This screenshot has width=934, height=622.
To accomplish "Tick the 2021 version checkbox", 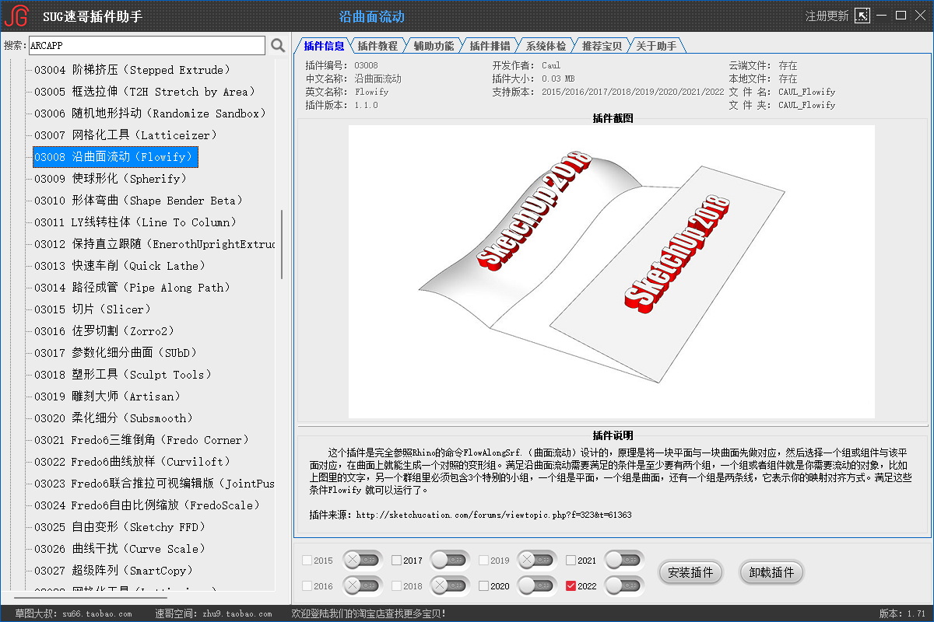I will pyautogui.click(x=571, y=561).
